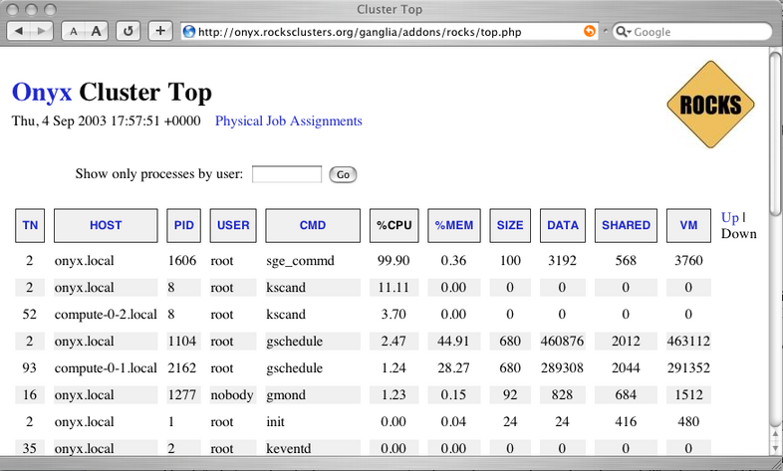Click the ROCKS diamond logo

[710, 105]
